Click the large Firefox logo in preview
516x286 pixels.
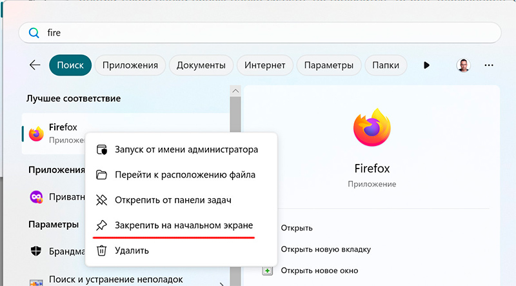372,128
